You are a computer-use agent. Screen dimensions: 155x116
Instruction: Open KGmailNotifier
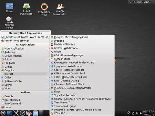(x=82, y=59)
